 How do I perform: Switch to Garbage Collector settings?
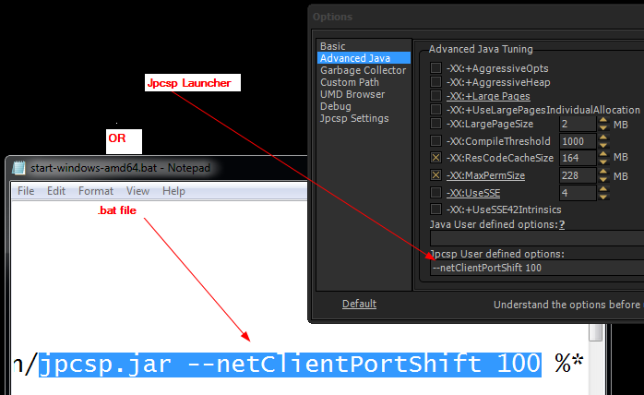364,70
